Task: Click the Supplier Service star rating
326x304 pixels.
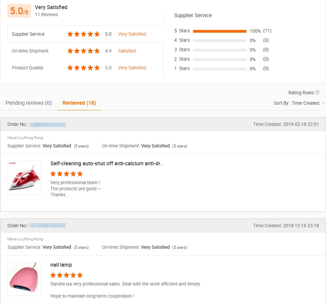Action: tap(84, 34)
